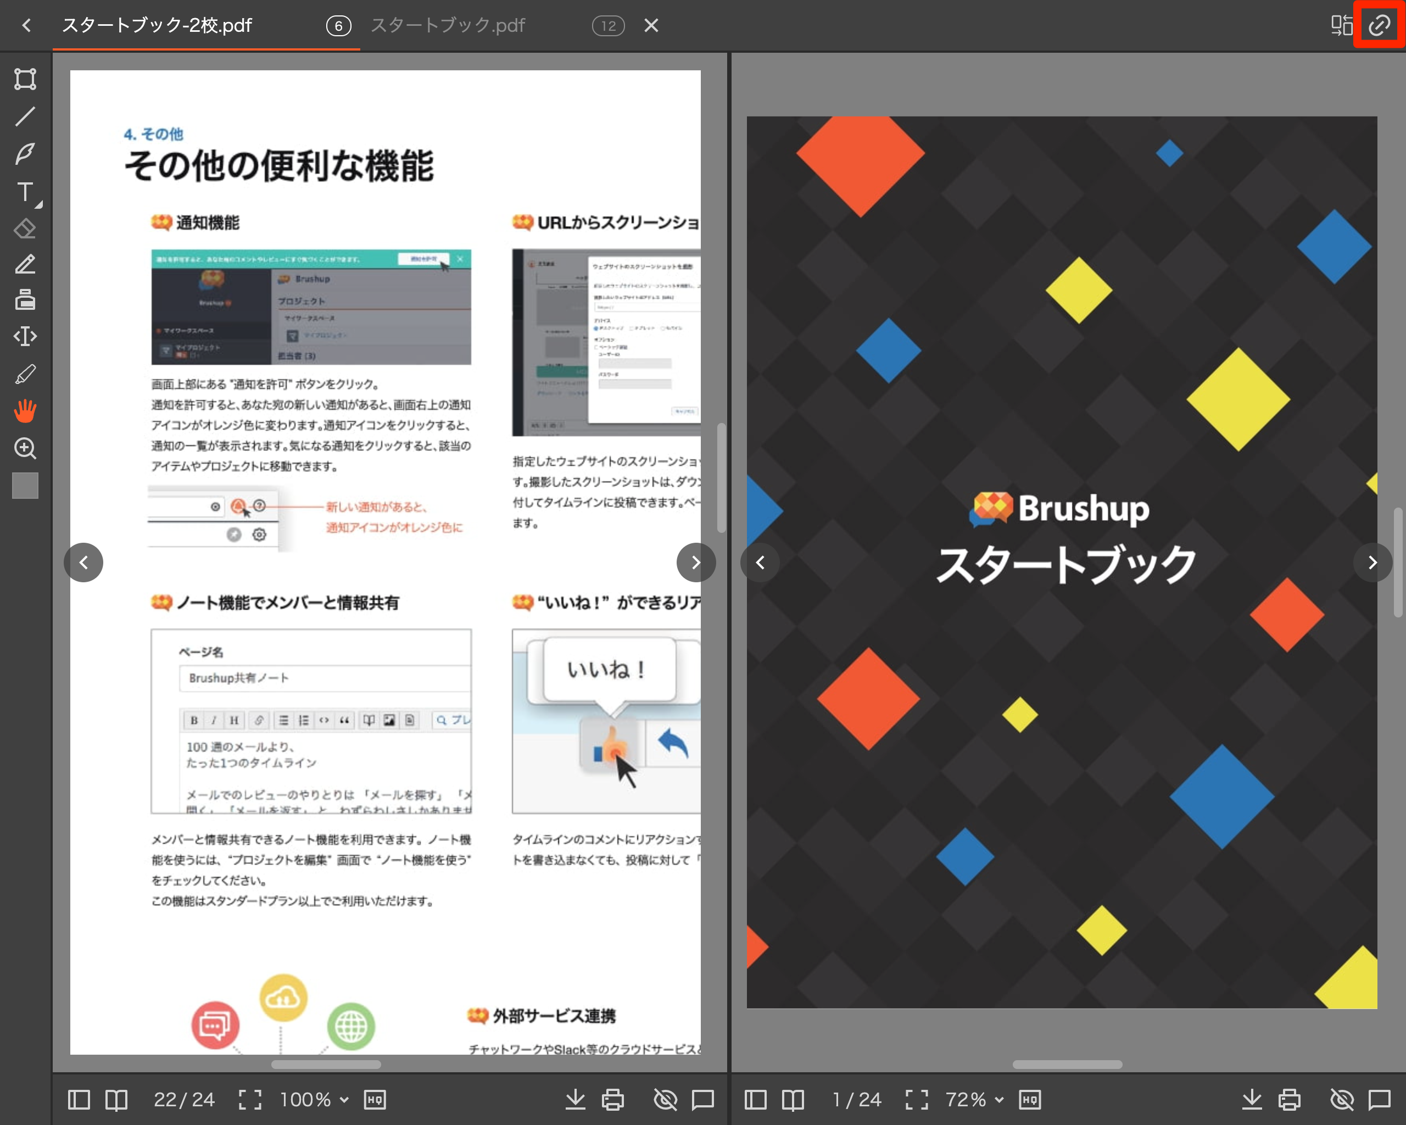Toggle HQ mode in left viewer
This screenshot has width=1406, height=1125.
[x=375, y=1100]
